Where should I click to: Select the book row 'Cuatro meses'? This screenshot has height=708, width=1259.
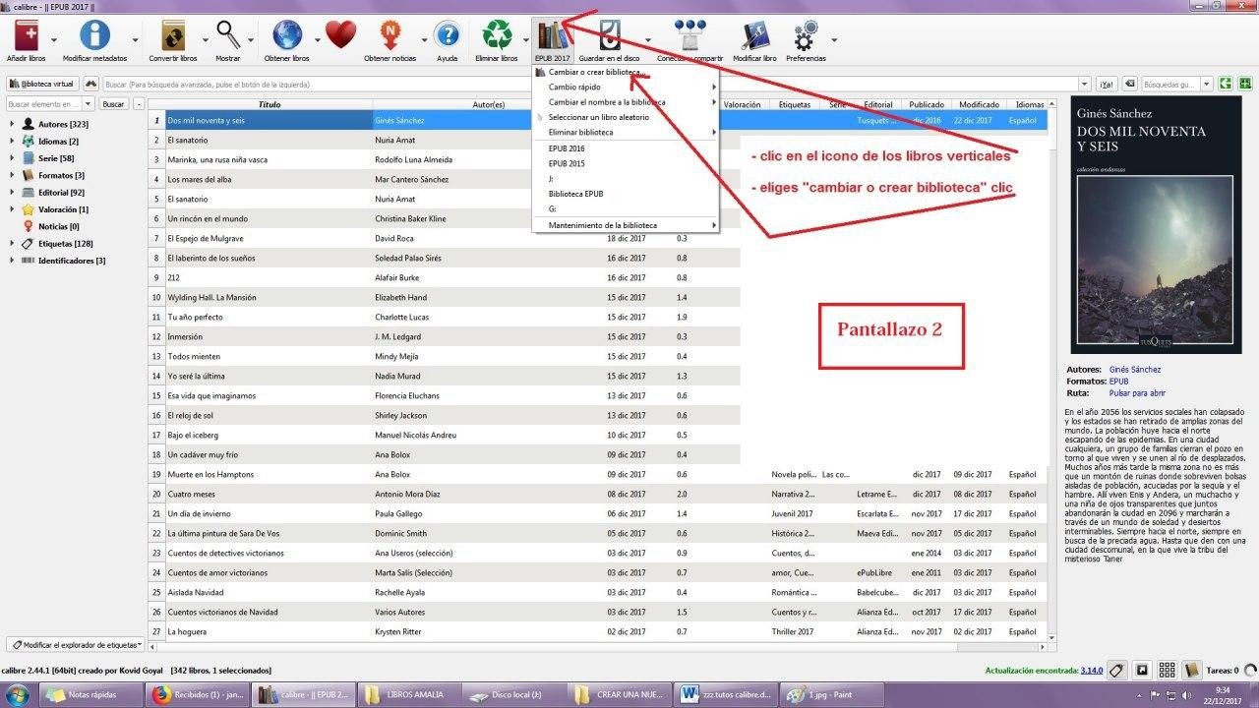pyautogui.click(x=598, y=494)
